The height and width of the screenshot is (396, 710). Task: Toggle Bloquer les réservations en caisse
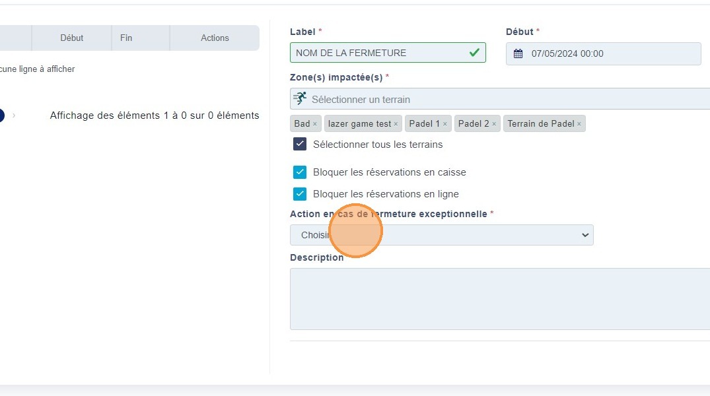click(300, 172)
